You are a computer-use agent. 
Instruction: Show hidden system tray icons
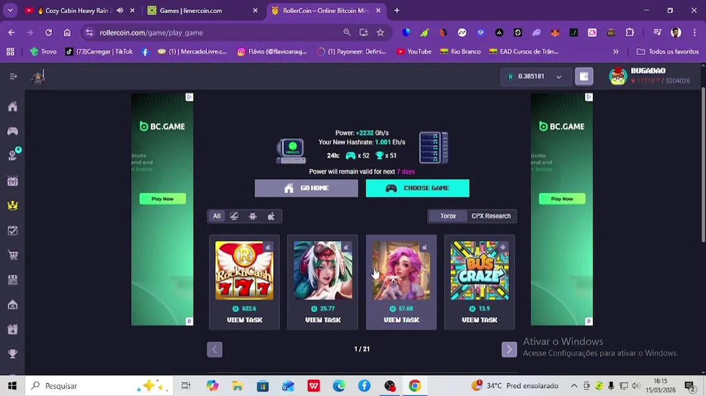[x=573, y=386]
